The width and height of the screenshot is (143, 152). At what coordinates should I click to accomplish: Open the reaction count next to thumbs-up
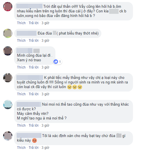click(60, 62)
